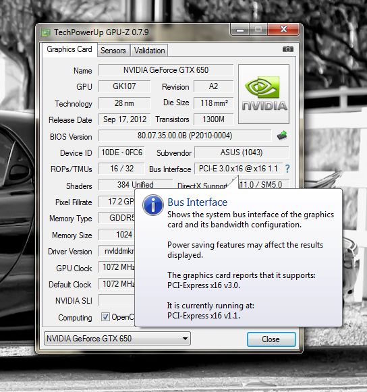Viewport: 367px width, 392px height.
Task: Close GPU-Z with the red X button
Action: click(x=283, y=30)
